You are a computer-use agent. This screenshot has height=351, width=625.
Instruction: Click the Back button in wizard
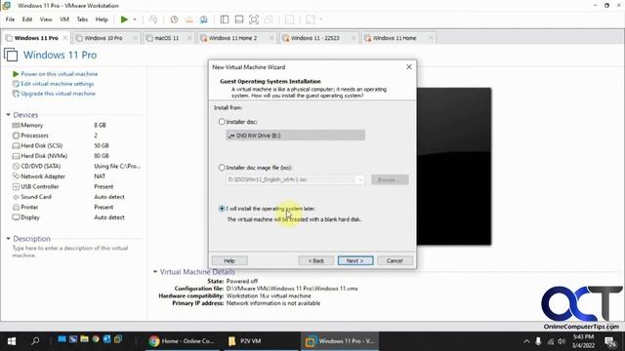click(x=315, y=261)
